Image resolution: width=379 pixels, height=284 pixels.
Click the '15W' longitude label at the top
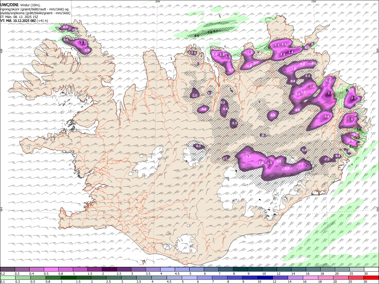point(314,1)
